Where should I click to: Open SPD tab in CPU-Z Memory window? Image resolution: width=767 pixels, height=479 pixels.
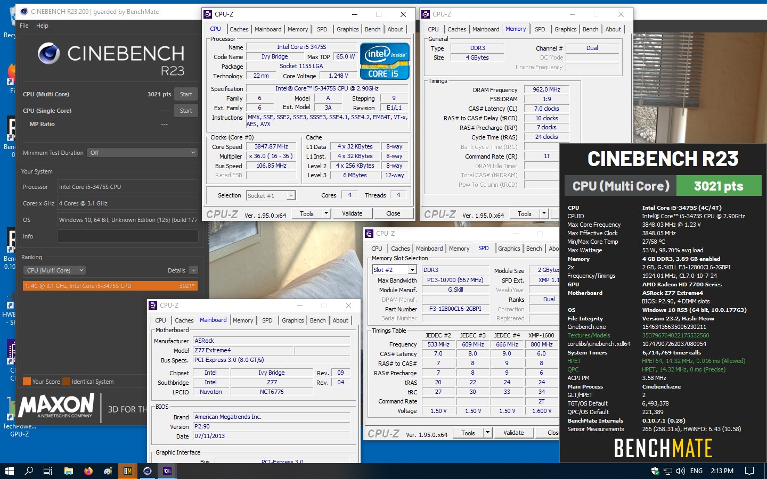point(540,29)
